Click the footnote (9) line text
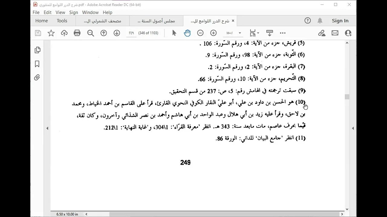387x217 pixels. (237, 90)
